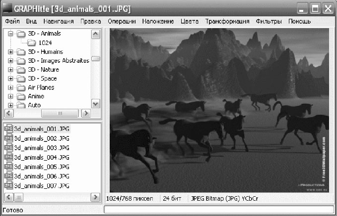Select file 3d_animals_004.JPG in the list
This screenshot has height=216, width=337.
tap(42, 157)
